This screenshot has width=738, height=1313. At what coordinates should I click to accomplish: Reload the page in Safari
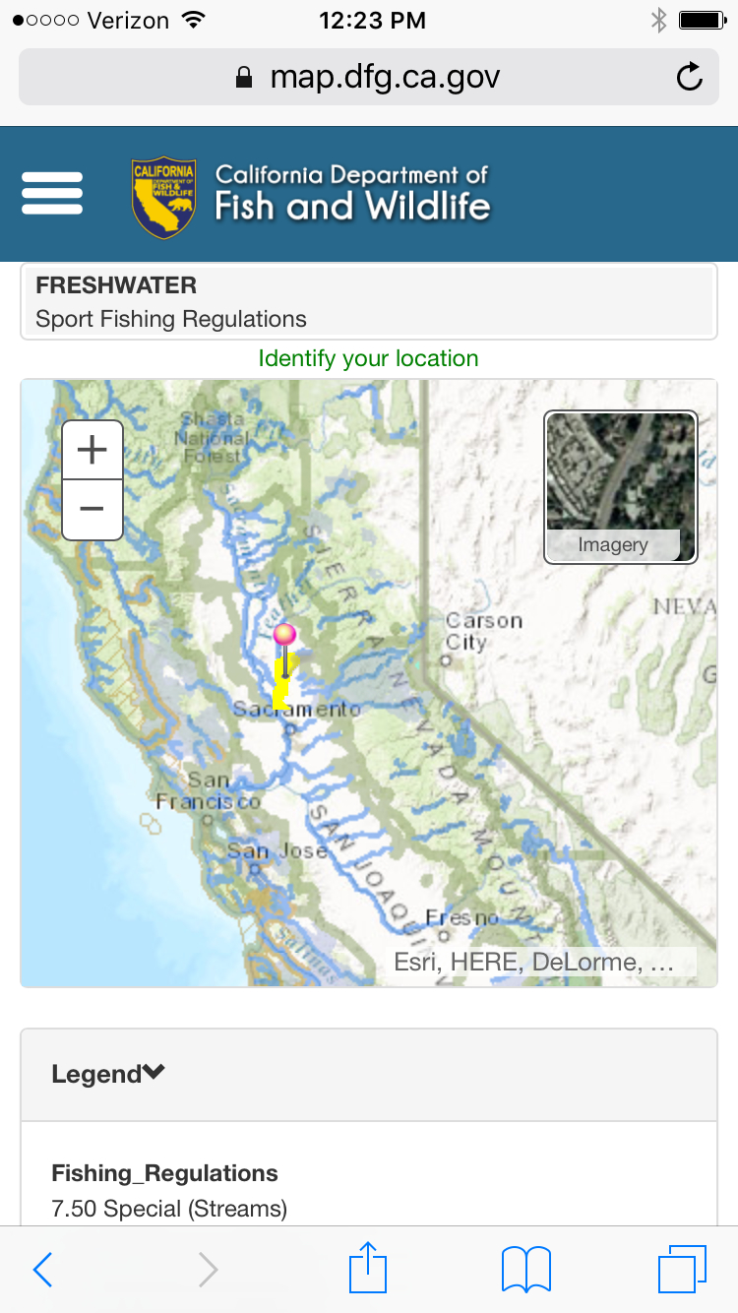[x=690, y=77]
